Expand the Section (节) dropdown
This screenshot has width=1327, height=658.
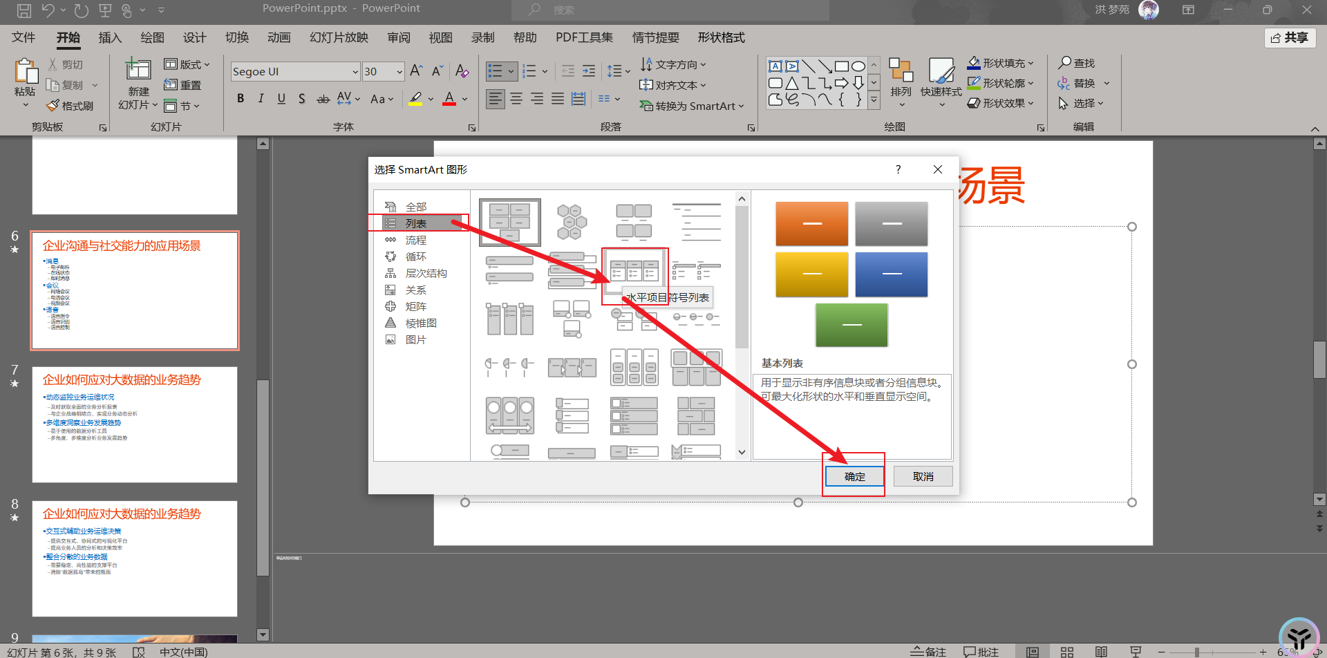click(x=182, y=106)
